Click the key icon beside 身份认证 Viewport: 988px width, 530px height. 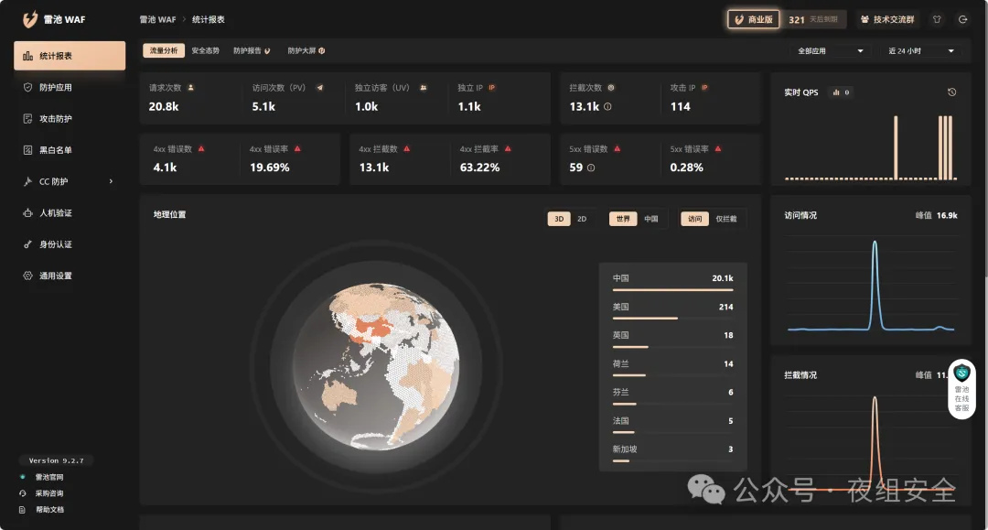click(27, 244)
